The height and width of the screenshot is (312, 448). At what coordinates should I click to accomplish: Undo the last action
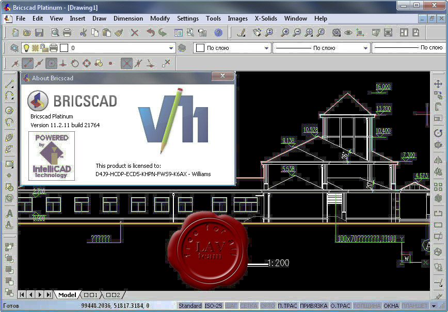[151, 32]
